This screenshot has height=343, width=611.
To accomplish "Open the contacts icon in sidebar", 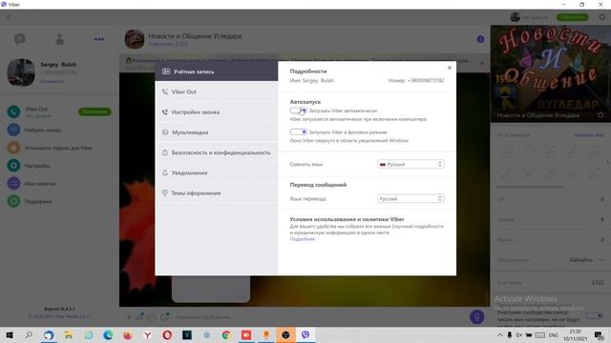I will pos(59,39).
